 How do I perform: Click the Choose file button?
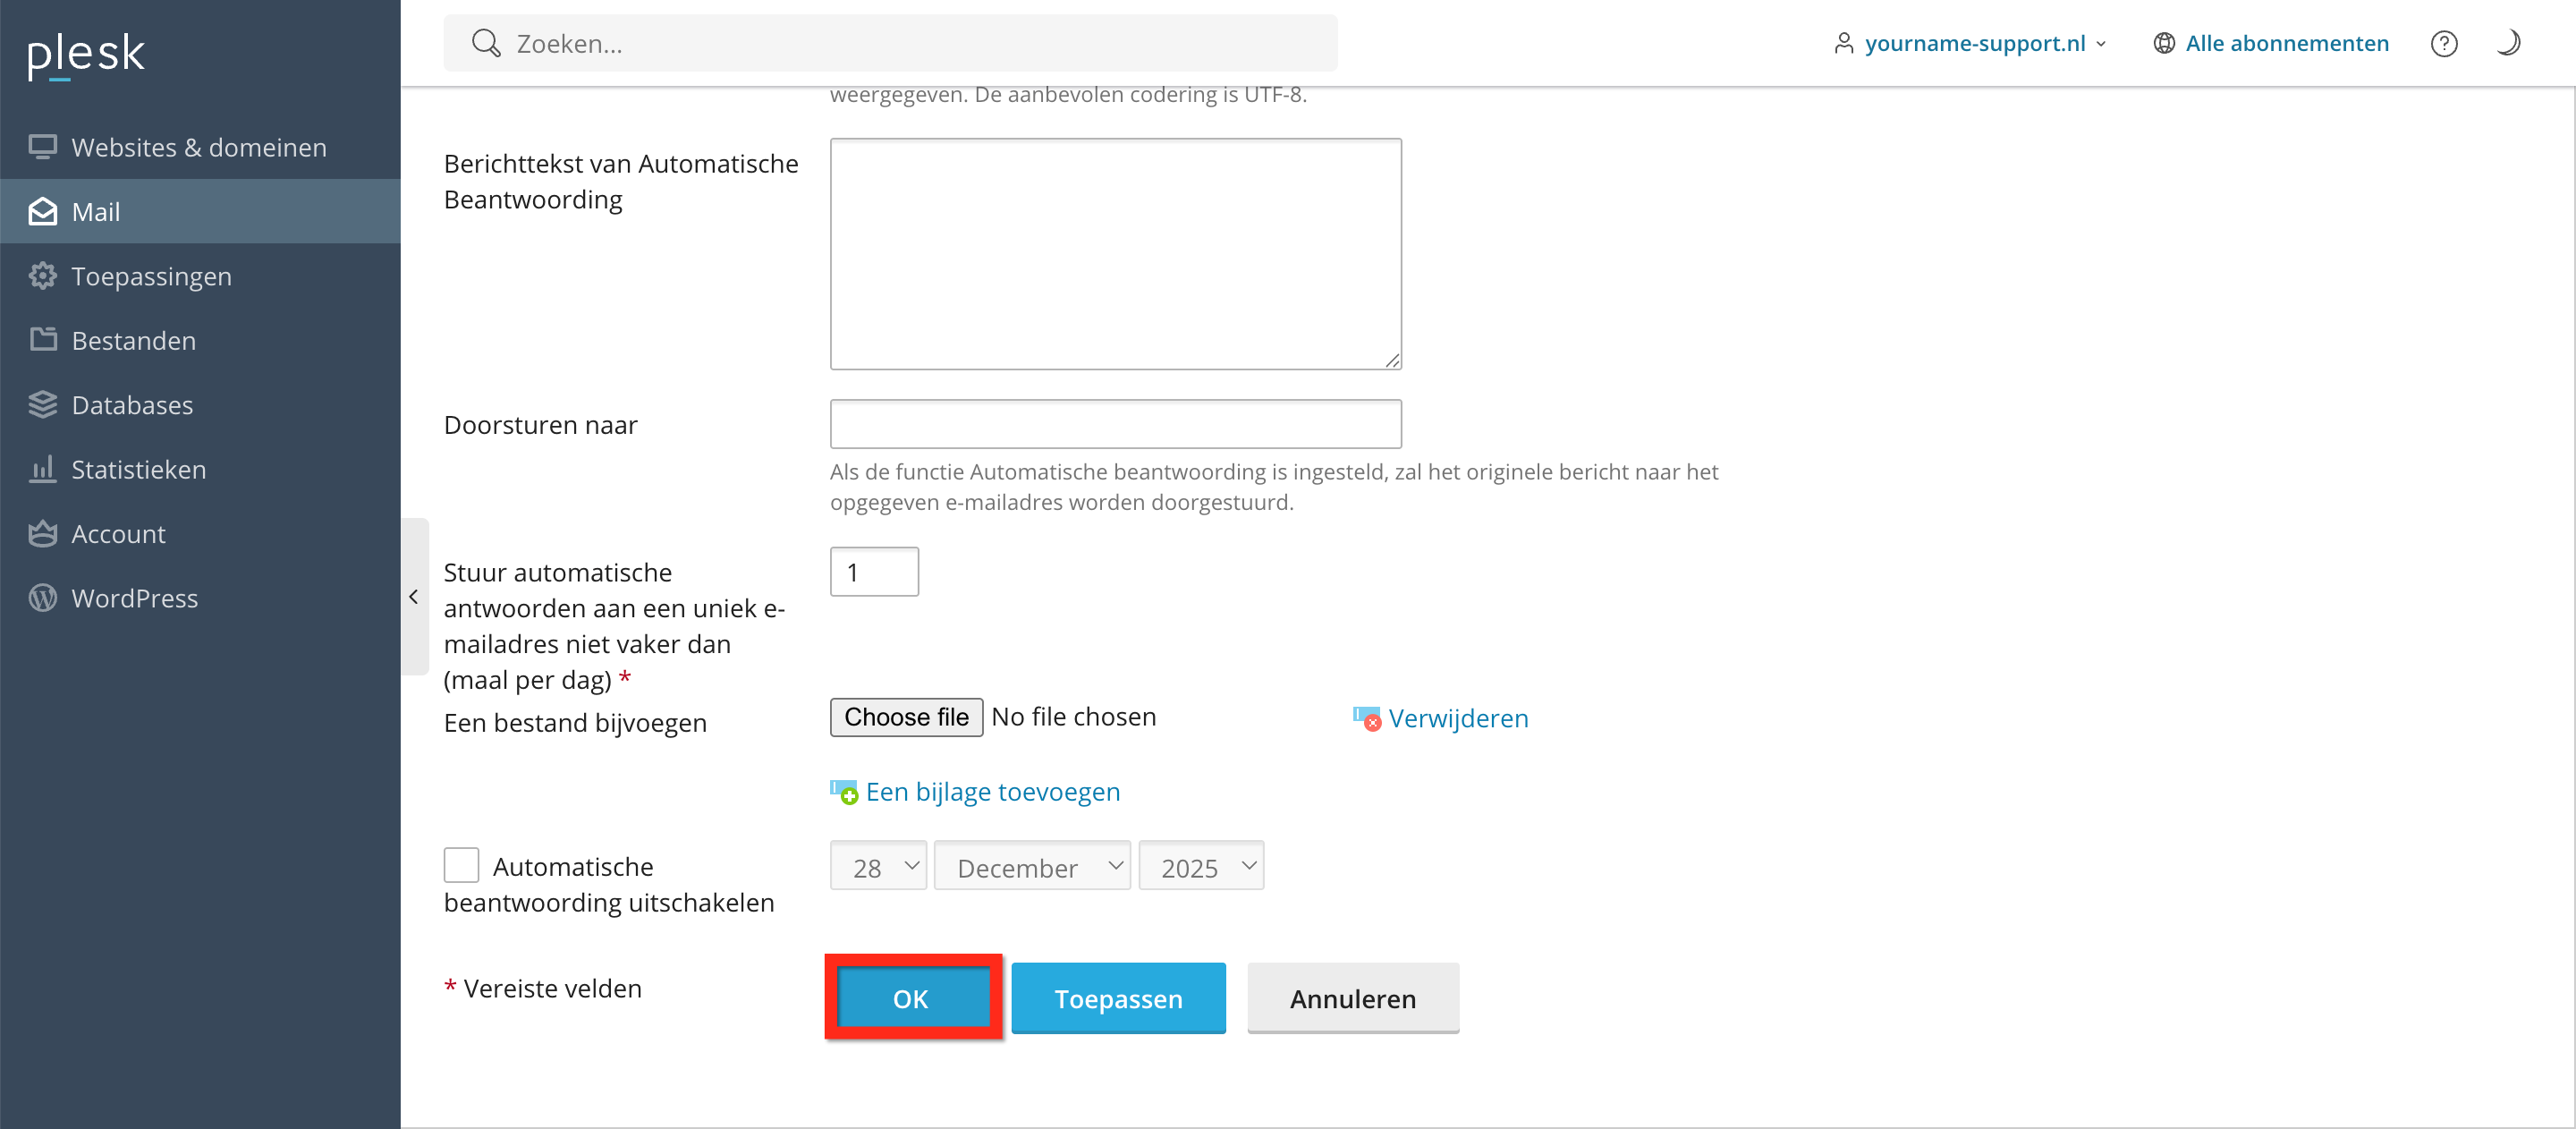(905, 717)
